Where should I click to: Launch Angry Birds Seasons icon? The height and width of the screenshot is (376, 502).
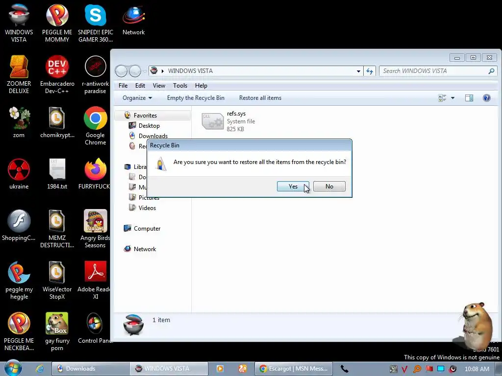pyautogui.click(x=96, y=229)
